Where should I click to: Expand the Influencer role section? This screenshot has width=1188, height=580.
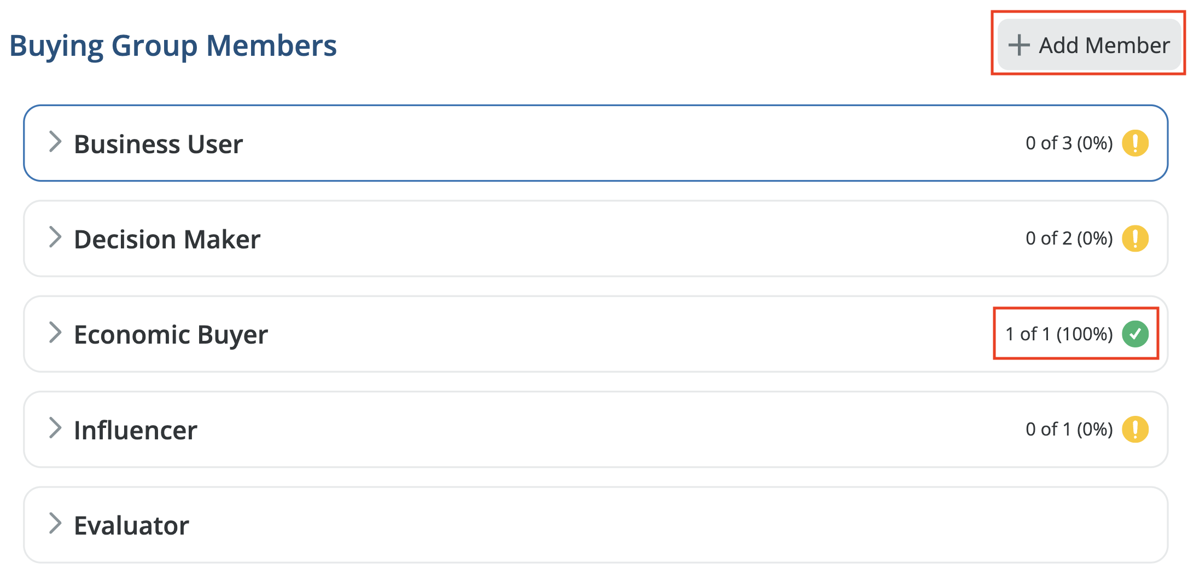(x=136, y=429)
